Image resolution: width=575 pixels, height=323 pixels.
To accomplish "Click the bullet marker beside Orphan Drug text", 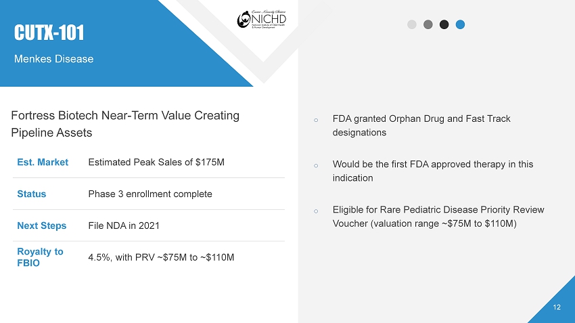I will click(x=317, y=120).
